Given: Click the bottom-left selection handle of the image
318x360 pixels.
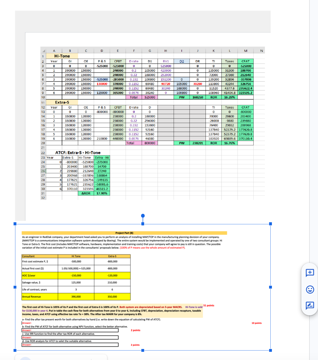Looking at the screenshot, I should [x=15, y=351].
